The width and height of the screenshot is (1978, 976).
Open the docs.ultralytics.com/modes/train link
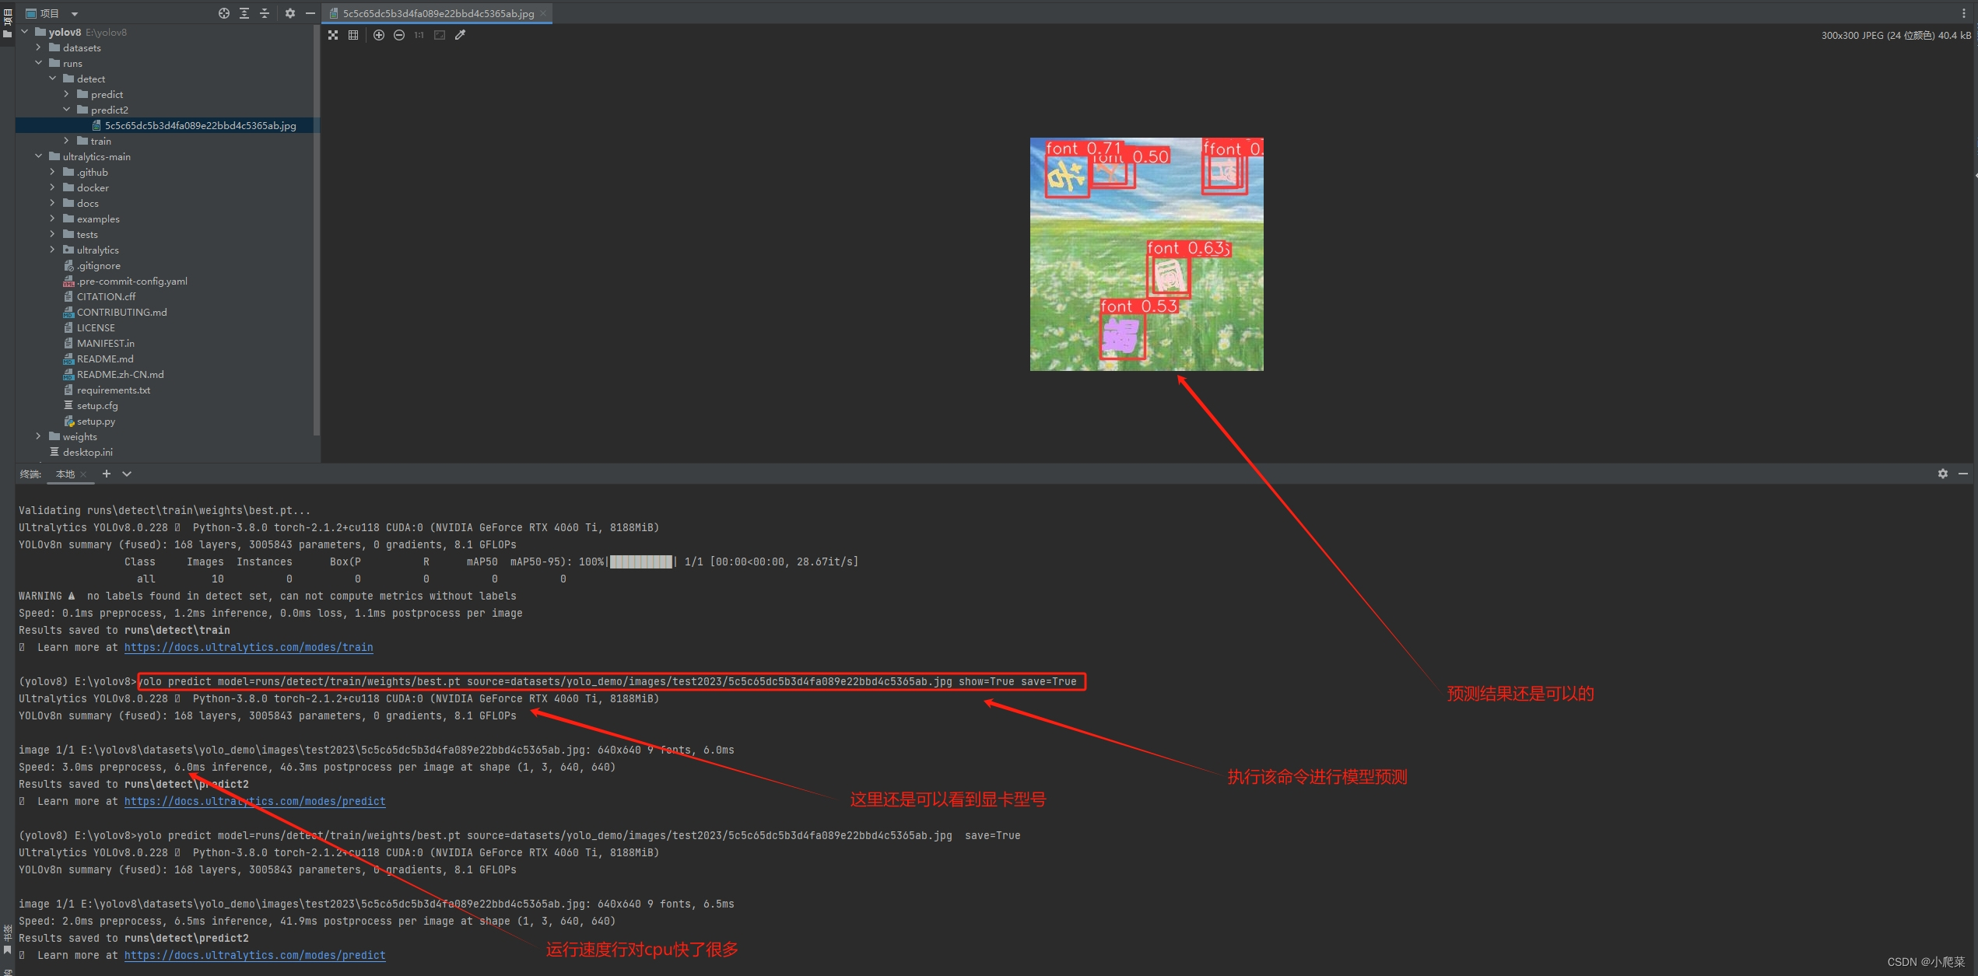[248, 647]
